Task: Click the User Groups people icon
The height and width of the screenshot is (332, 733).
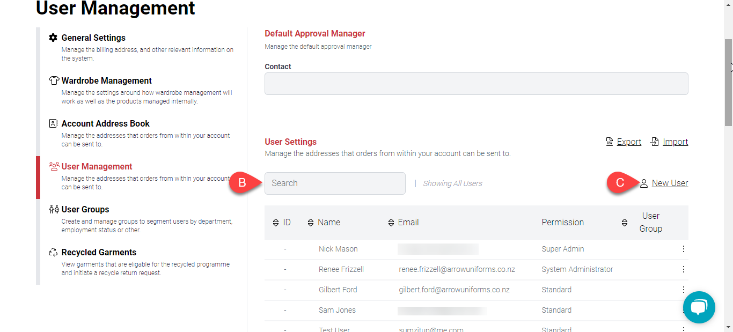Action: click(53, 209)
